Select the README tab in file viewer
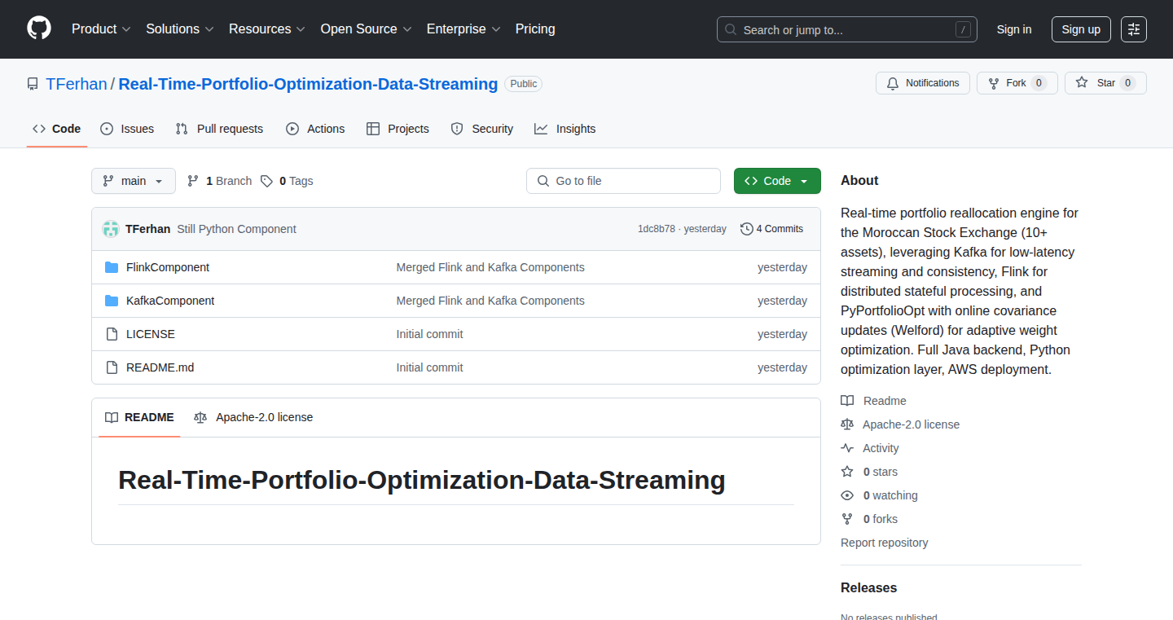The height and width of the screenshot is (620, 1173). point(139,417)
